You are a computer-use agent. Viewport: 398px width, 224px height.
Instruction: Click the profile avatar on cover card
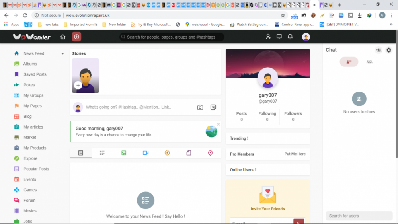click(267, 78)
